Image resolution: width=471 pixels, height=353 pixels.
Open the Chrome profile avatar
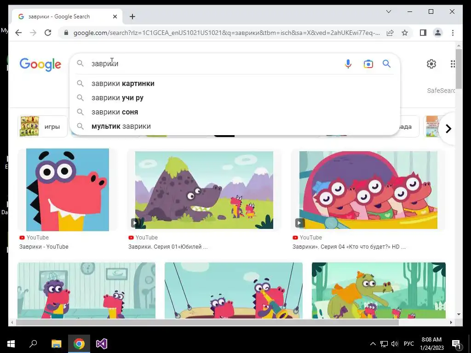(x=438, y=33)
